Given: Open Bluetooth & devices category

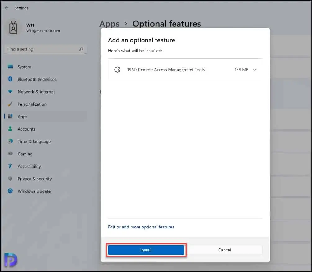Looking at the screenshot, I should click(x=46, y=79).
